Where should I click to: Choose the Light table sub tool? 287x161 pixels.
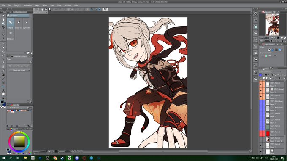(x=27, y=24)
